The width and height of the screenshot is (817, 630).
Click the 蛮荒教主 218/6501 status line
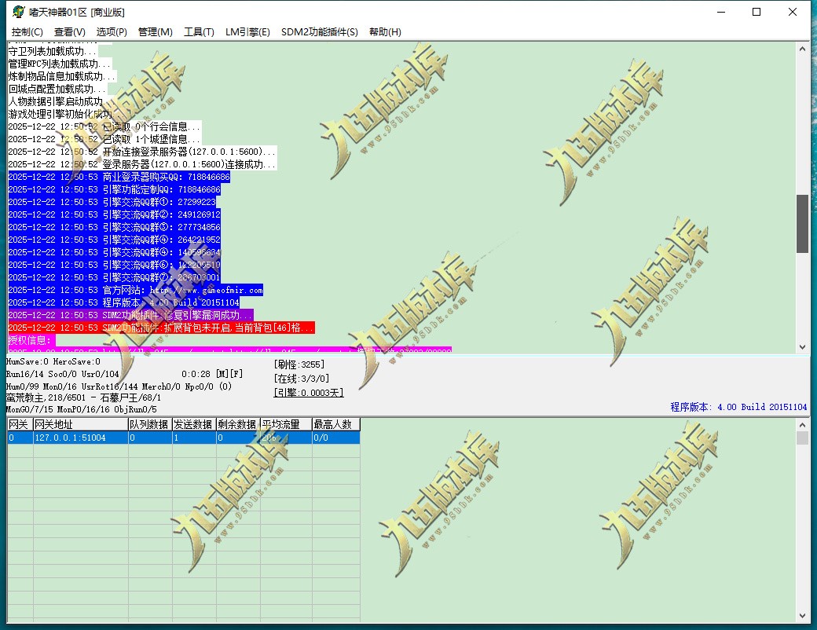point(83,397)
